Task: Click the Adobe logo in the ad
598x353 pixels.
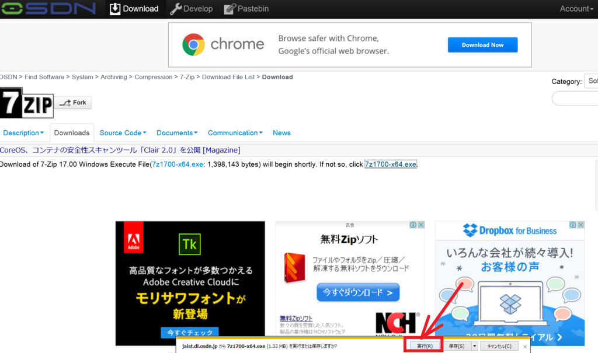Action: tap(134, 237)
